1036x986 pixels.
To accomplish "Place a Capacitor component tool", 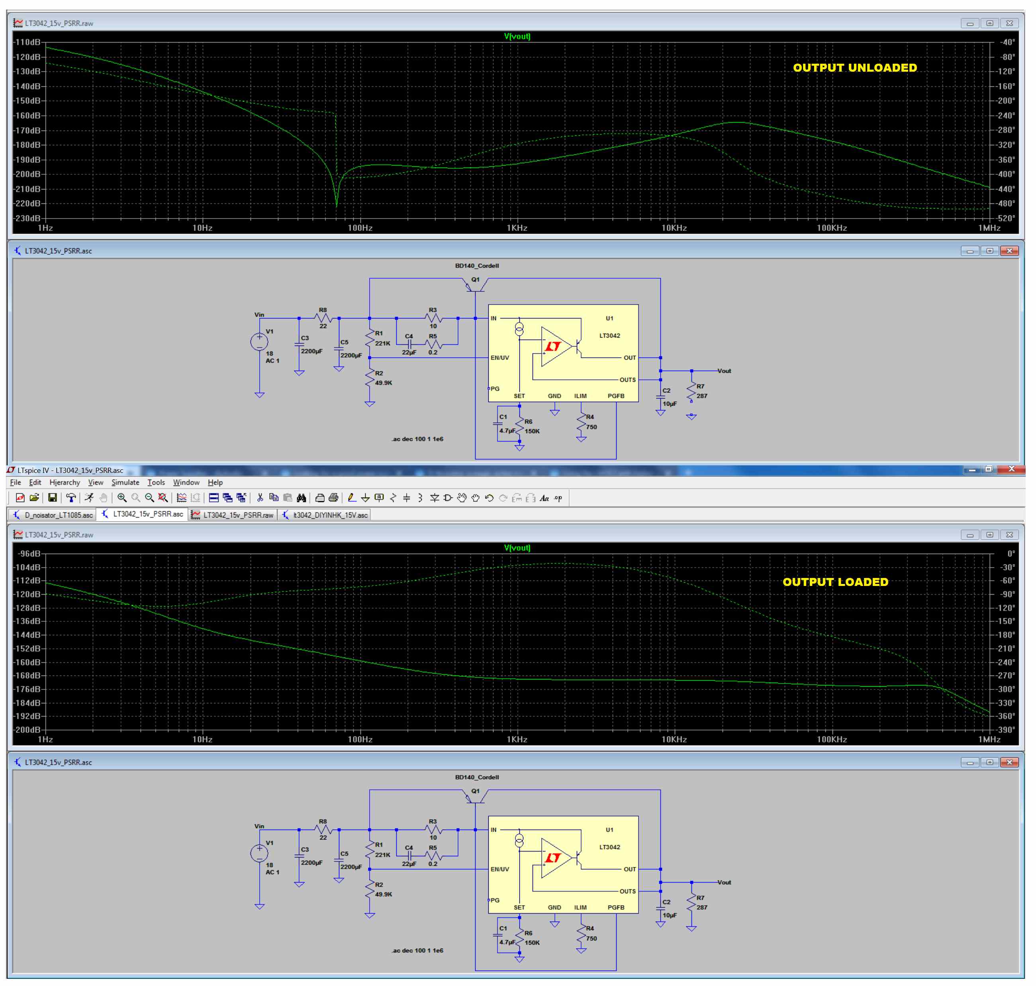I will tap(407, 498).
